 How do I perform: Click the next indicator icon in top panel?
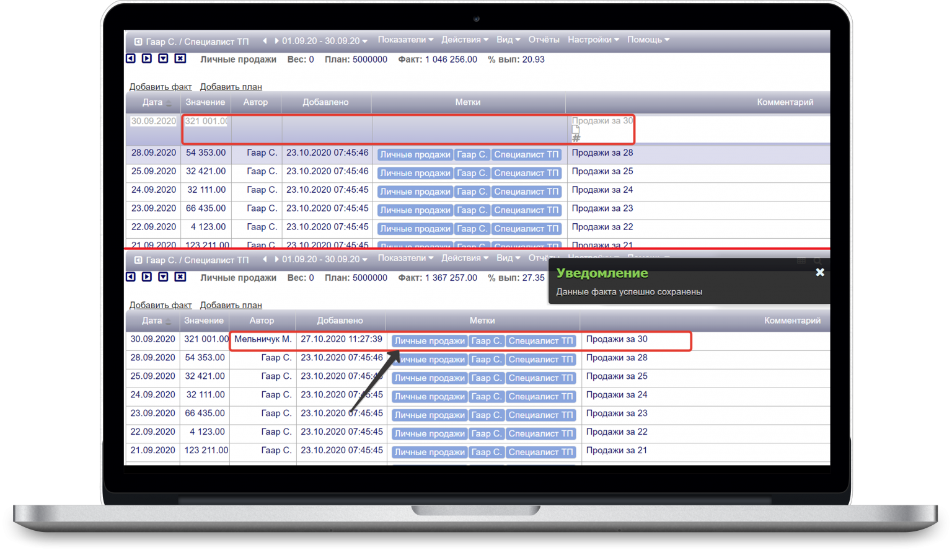coord(147,59)
